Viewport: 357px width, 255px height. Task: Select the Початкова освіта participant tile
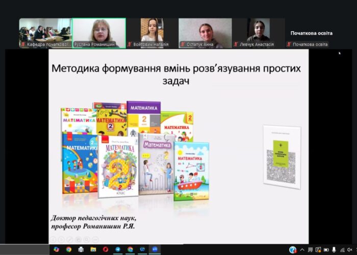(x=311, y=34)
